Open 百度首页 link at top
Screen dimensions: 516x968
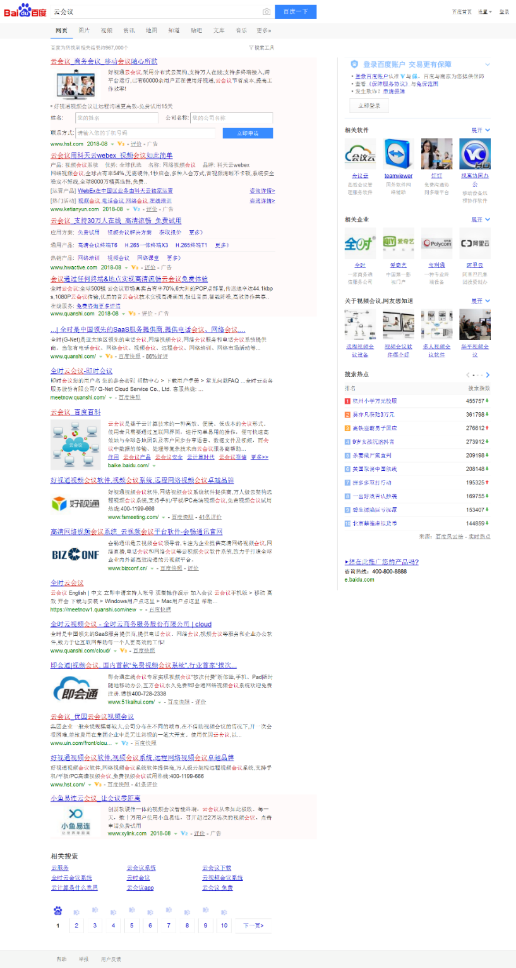click(462, 12)
